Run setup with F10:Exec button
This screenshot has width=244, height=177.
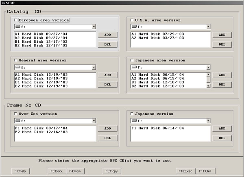tap(185, 171)
